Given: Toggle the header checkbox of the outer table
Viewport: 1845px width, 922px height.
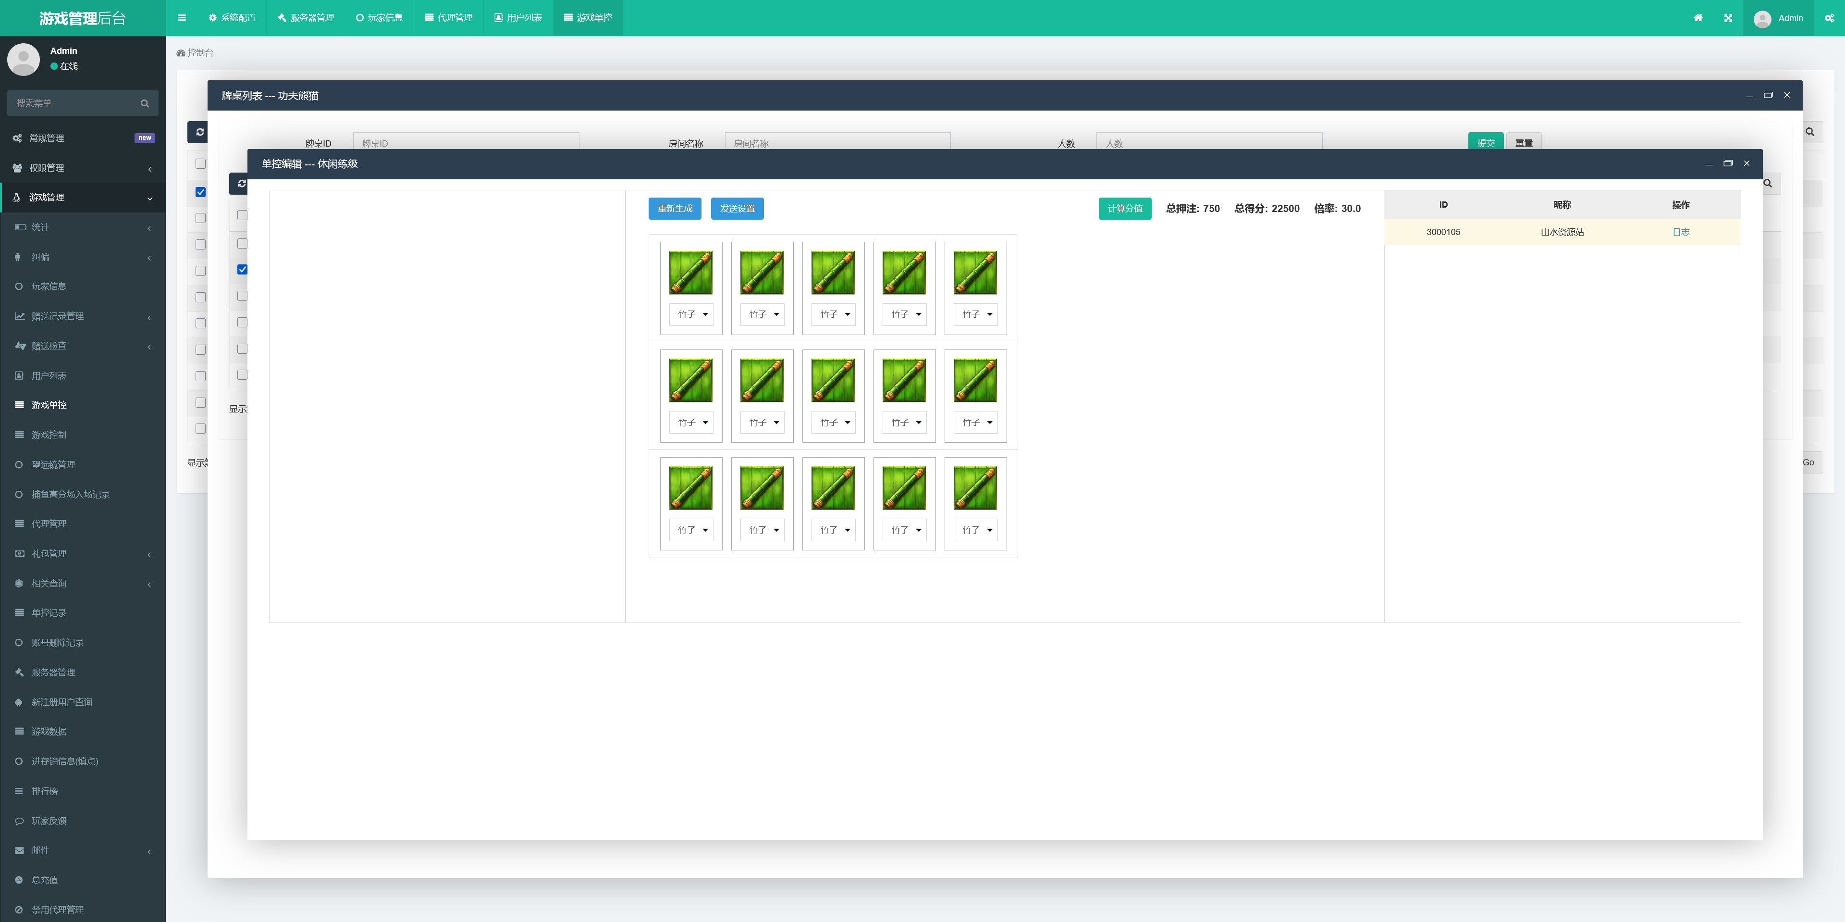Looking at the screenshot, I should [200, 164].
